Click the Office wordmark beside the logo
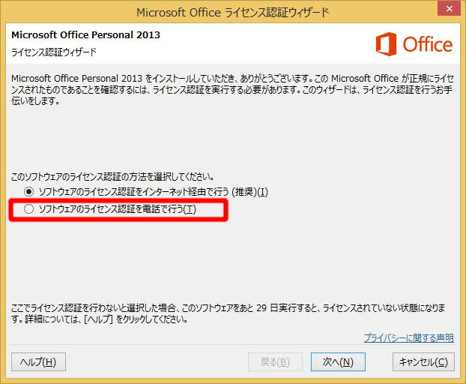This screenshot has width=466, height=384. pos(427,44)
